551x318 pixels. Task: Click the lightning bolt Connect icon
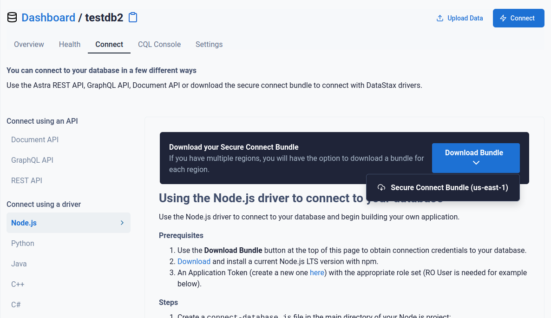click(x=503, y=18)
